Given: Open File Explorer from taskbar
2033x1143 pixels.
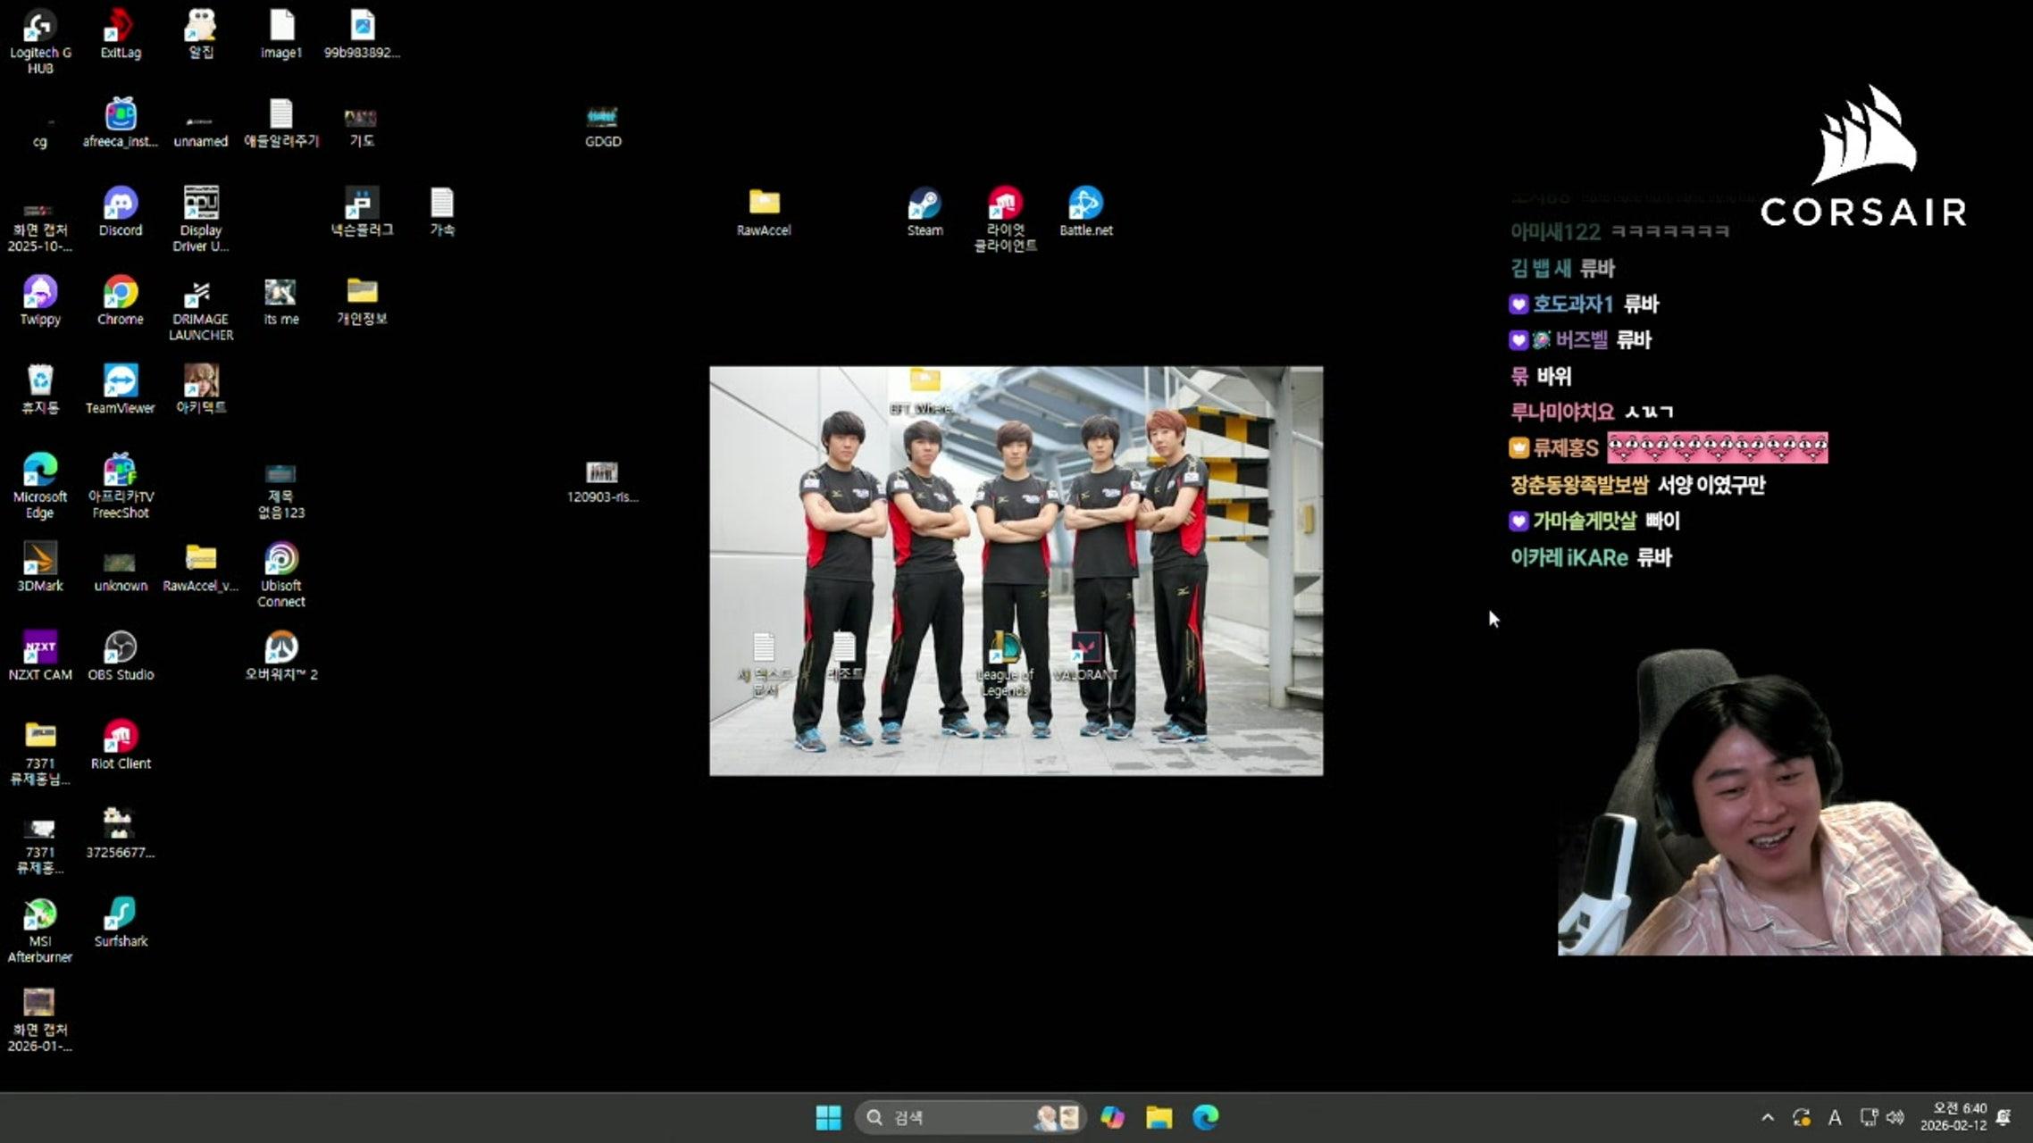Looking at the screenshot, I should click(1159, 1117).
